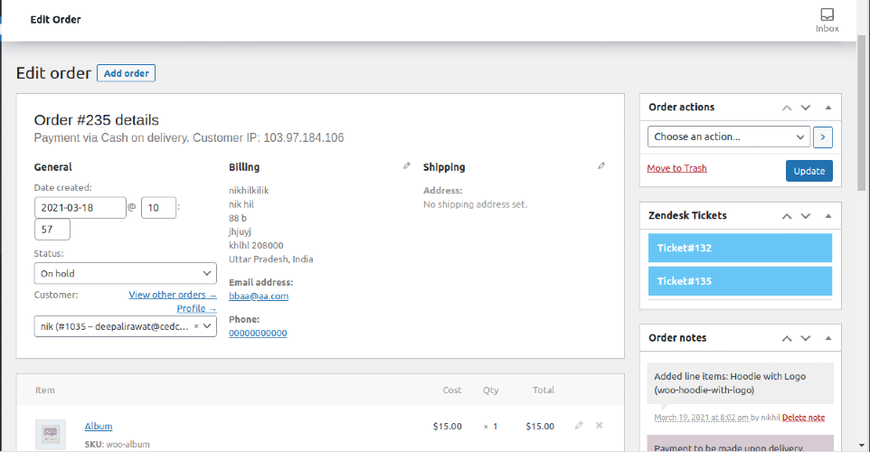Apply order action arrow button
Screen dimensions: 870x452
click(823, 137)
